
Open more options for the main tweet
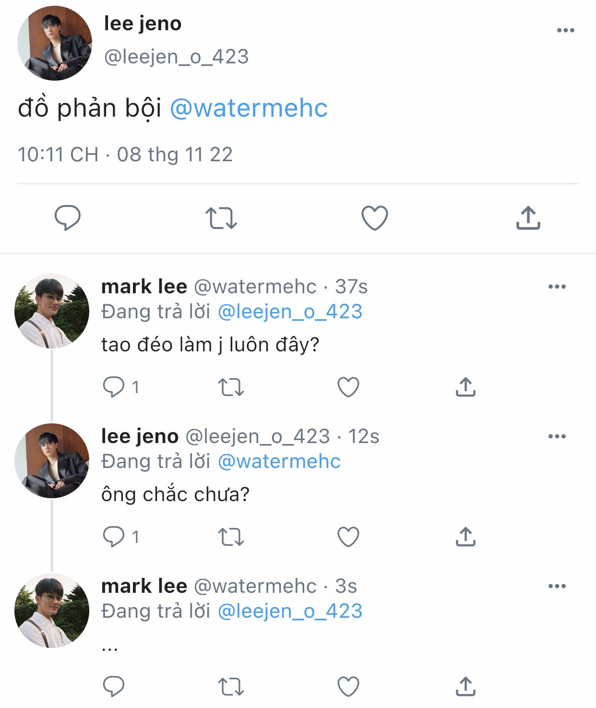click(x=565, y=30)
